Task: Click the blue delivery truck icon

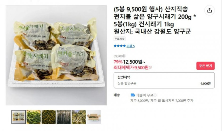Action: (x=133, y=95)
